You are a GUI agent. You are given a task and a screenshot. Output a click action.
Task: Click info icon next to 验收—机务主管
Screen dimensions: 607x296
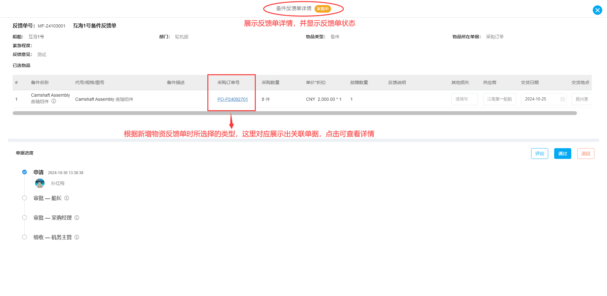77,237
